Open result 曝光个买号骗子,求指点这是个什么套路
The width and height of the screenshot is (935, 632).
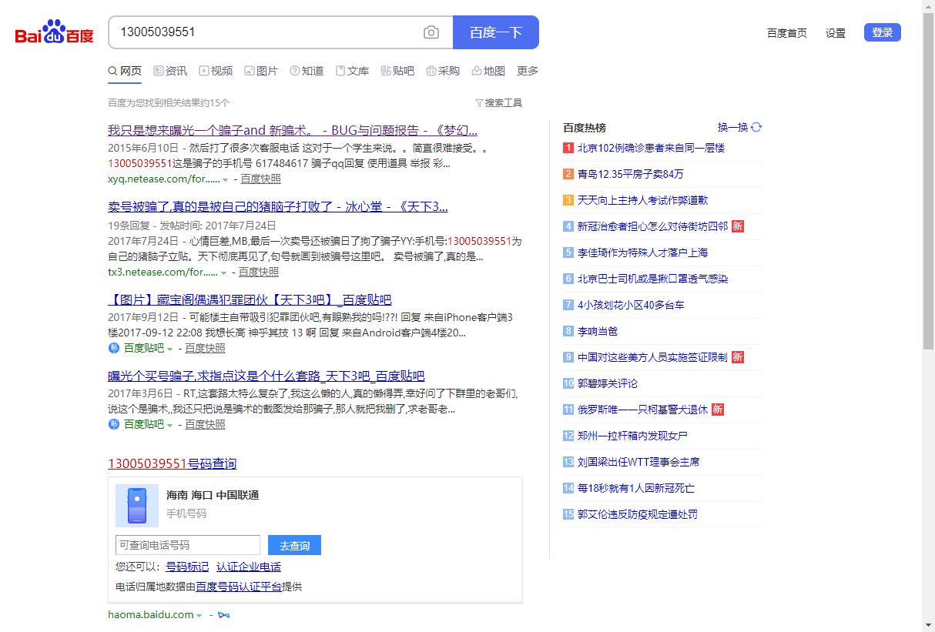pos(266,376)
